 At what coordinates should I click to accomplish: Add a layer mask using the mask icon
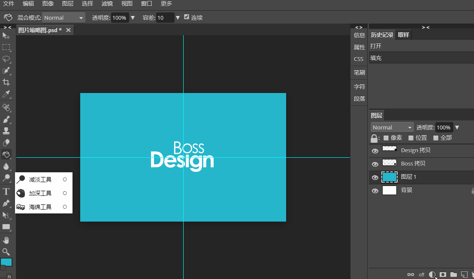pos(443,274)
